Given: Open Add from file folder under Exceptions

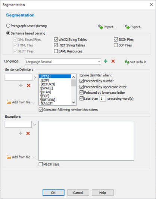Looking at the screenshot, I should pyautogui.click(x=9, y=157).
